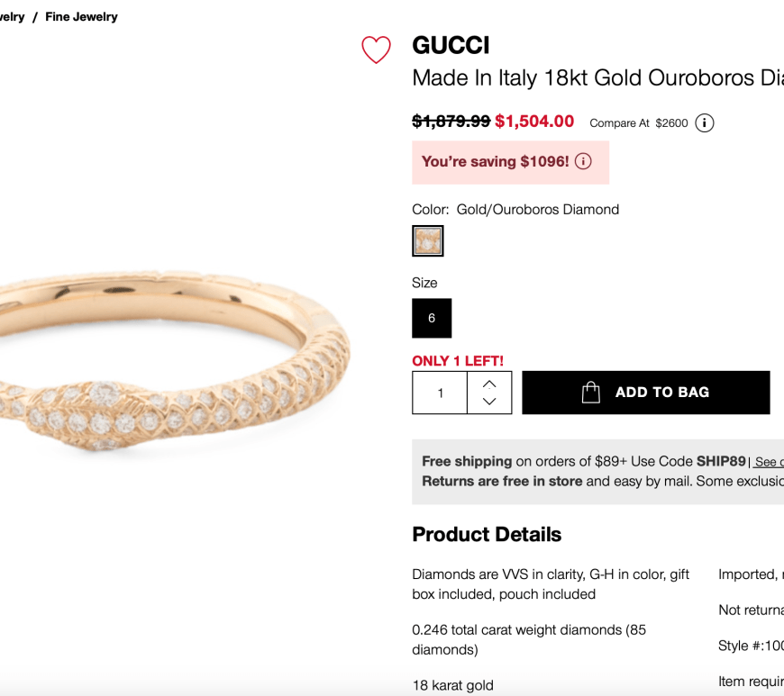Click the GUCCI brand name
784x696 pixels.
(x=451, y=45)
